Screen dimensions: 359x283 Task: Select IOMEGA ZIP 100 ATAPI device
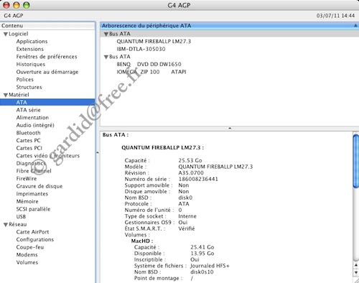coord(151,72)
